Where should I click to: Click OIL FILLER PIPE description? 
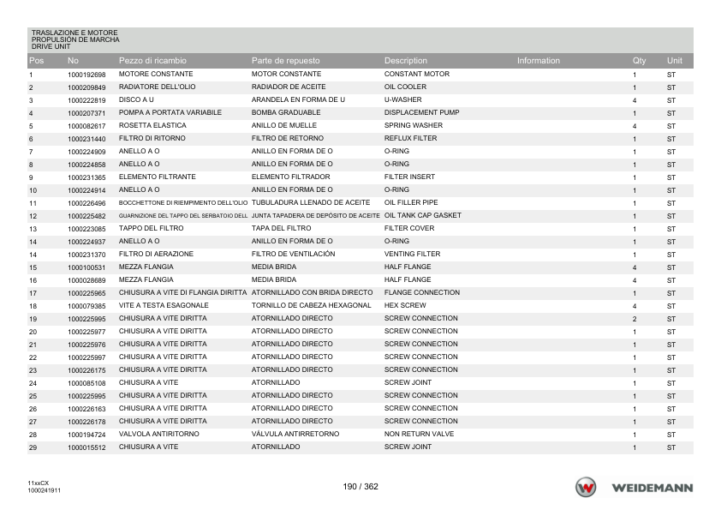click(411, 202)
